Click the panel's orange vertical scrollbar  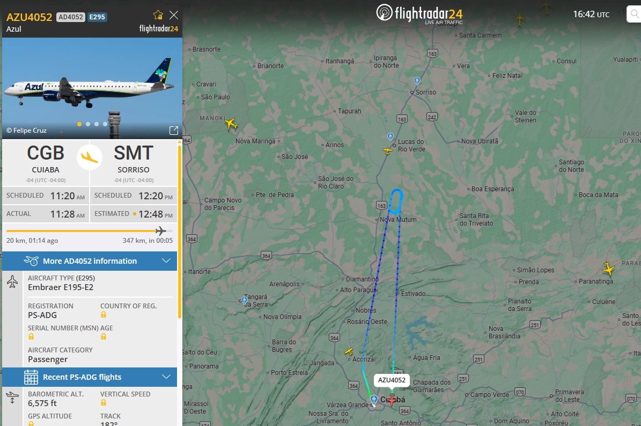[180, 229]
